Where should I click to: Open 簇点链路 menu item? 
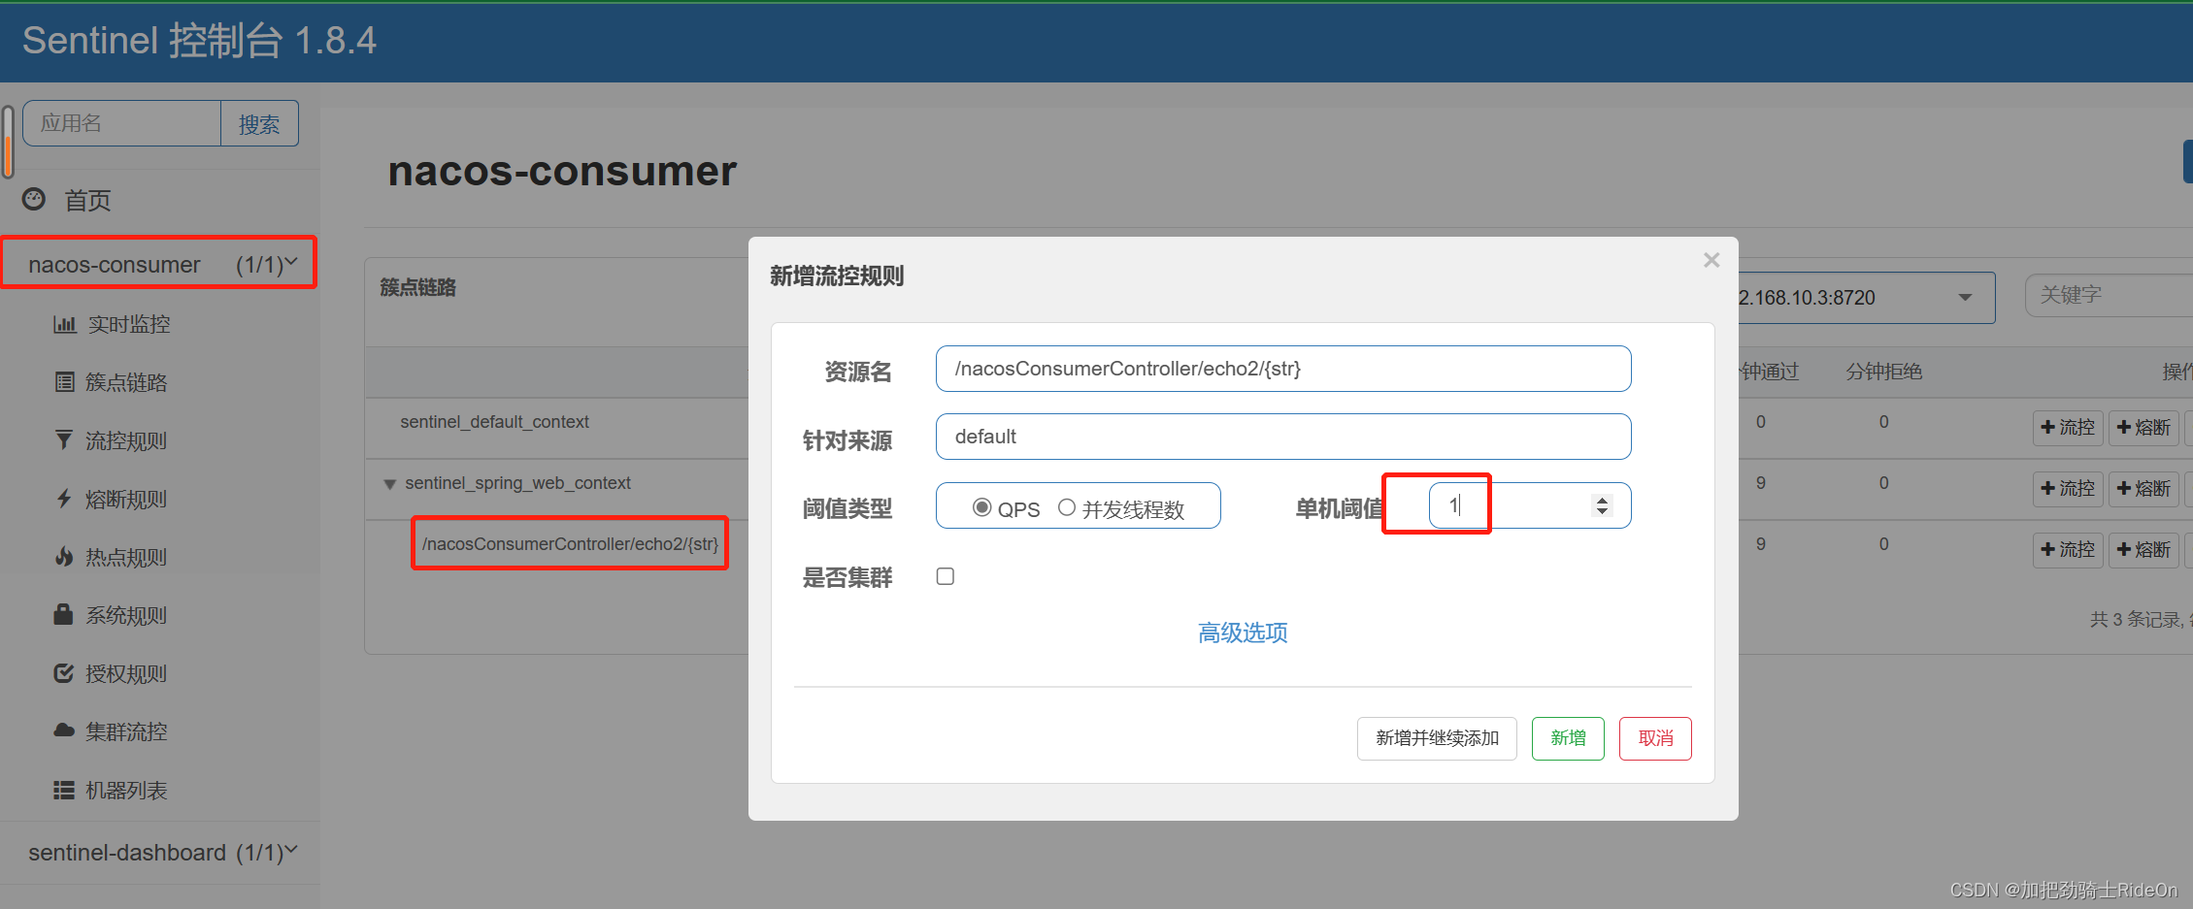coord(126,382)
